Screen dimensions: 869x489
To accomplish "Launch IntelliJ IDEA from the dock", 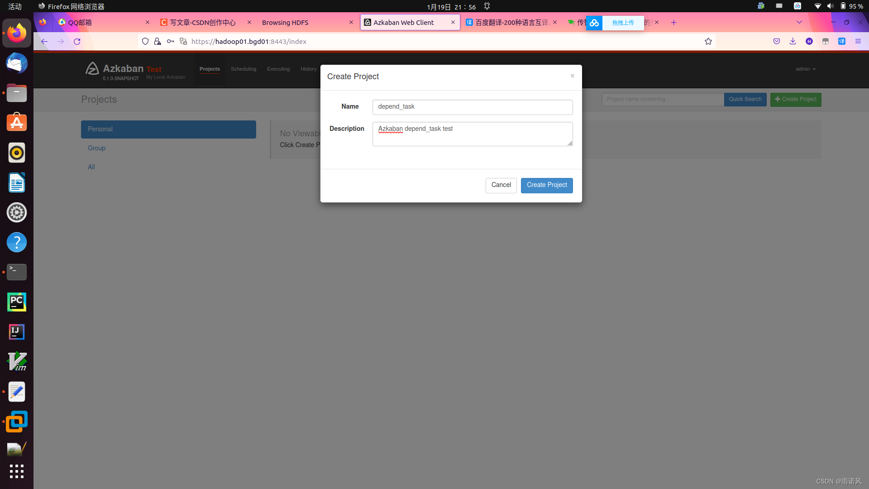I will pyautogui.click(x=17, y=332).
